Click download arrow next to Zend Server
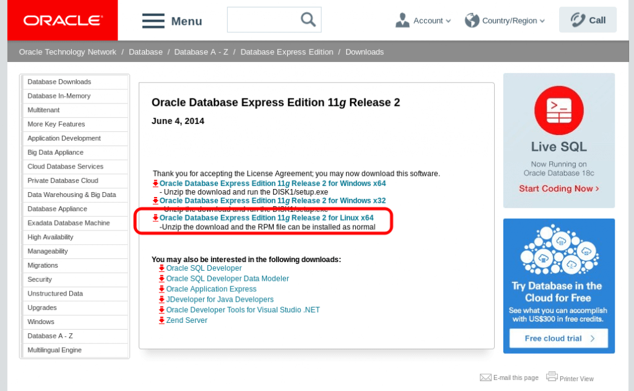This screenshot has height=391, width=634. 162,320
